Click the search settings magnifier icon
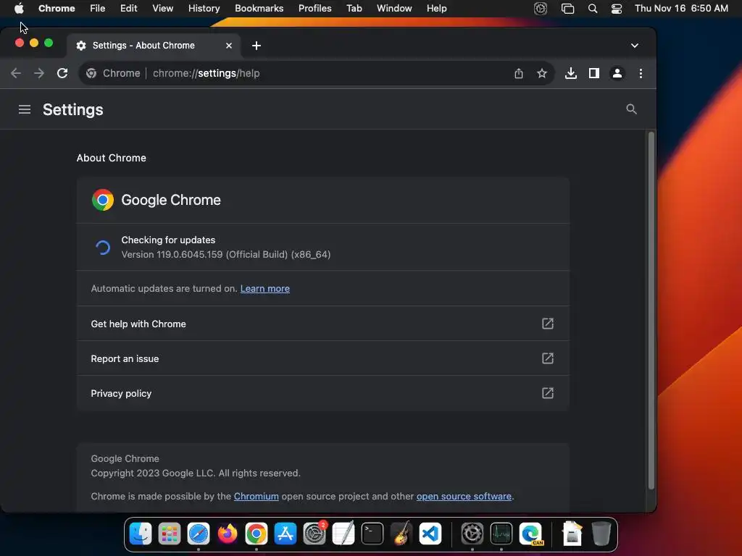The image size is (742, 556). click(631, 109)
